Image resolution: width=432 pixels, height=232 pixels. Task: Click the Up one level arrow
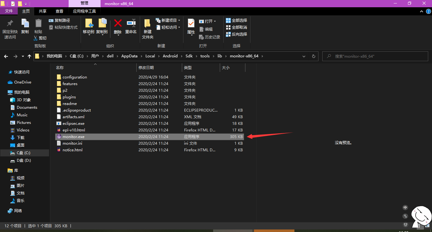point(29,56)
